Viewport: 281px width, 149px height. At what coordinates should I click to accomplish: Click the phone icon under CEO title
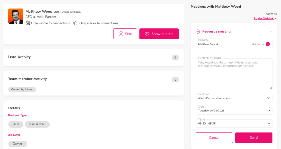point(75,23)
